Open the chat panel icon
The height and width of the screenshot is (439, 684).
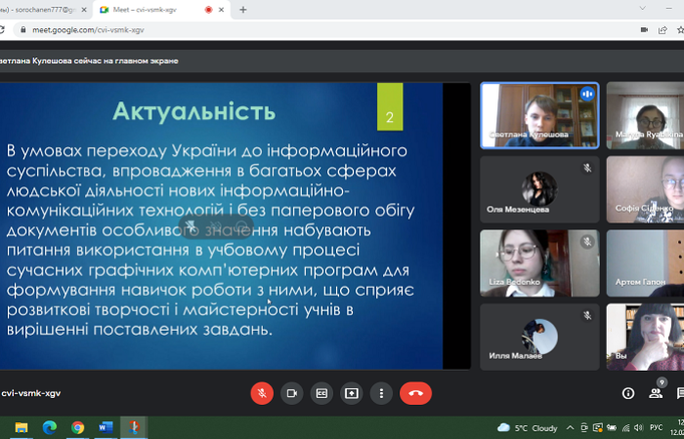[x=680, y=393]
